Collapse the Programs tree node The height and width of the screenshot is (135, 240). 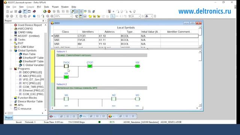(x=11, y=69)
